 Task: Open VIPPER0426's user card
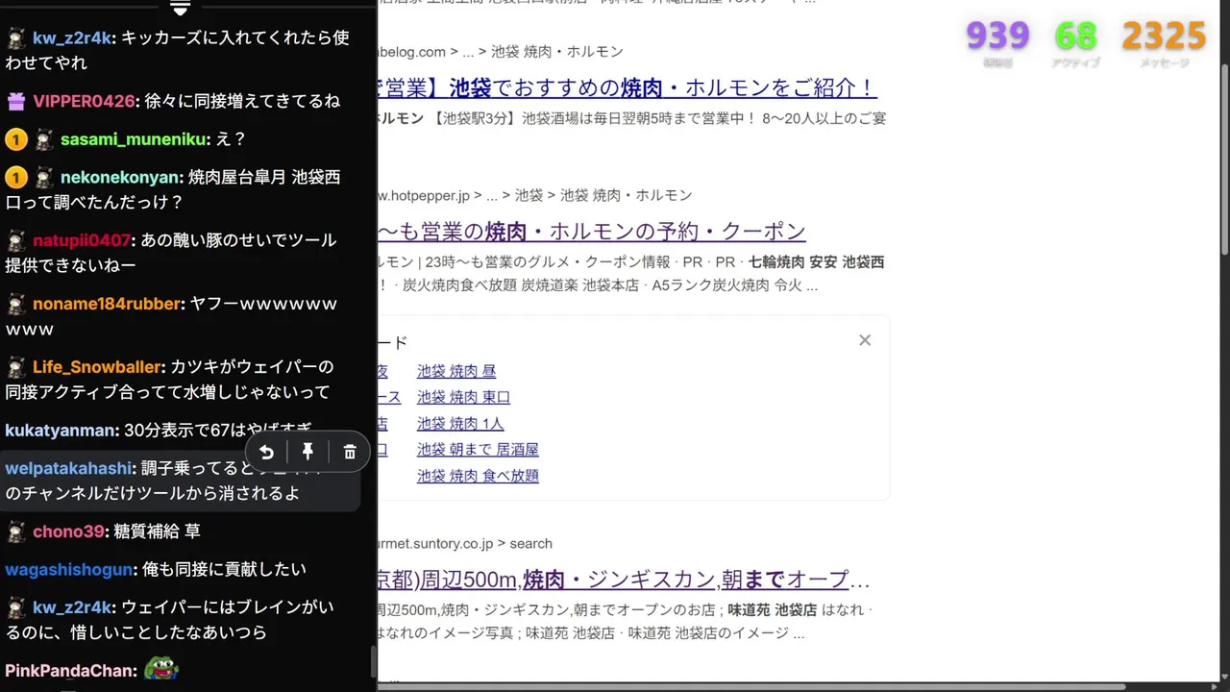[x=84, y=101]
